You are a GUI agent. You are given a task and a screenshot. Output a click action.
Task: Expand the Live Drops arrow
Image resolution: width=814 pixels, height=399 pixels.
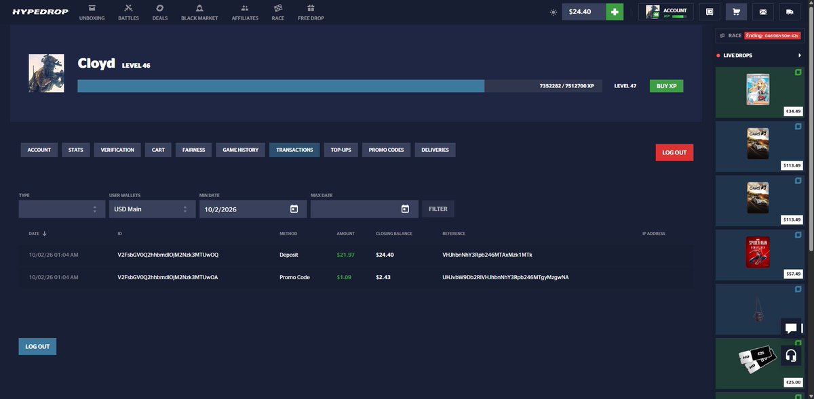tap(800, 56)
